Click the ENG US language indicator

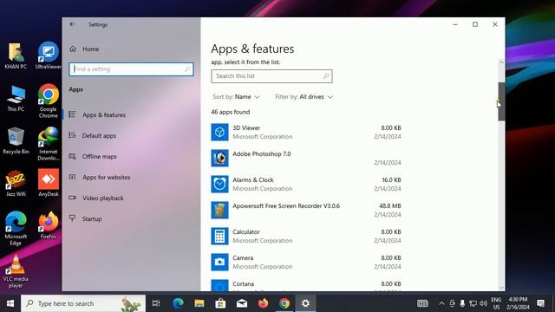pos(496,303)
